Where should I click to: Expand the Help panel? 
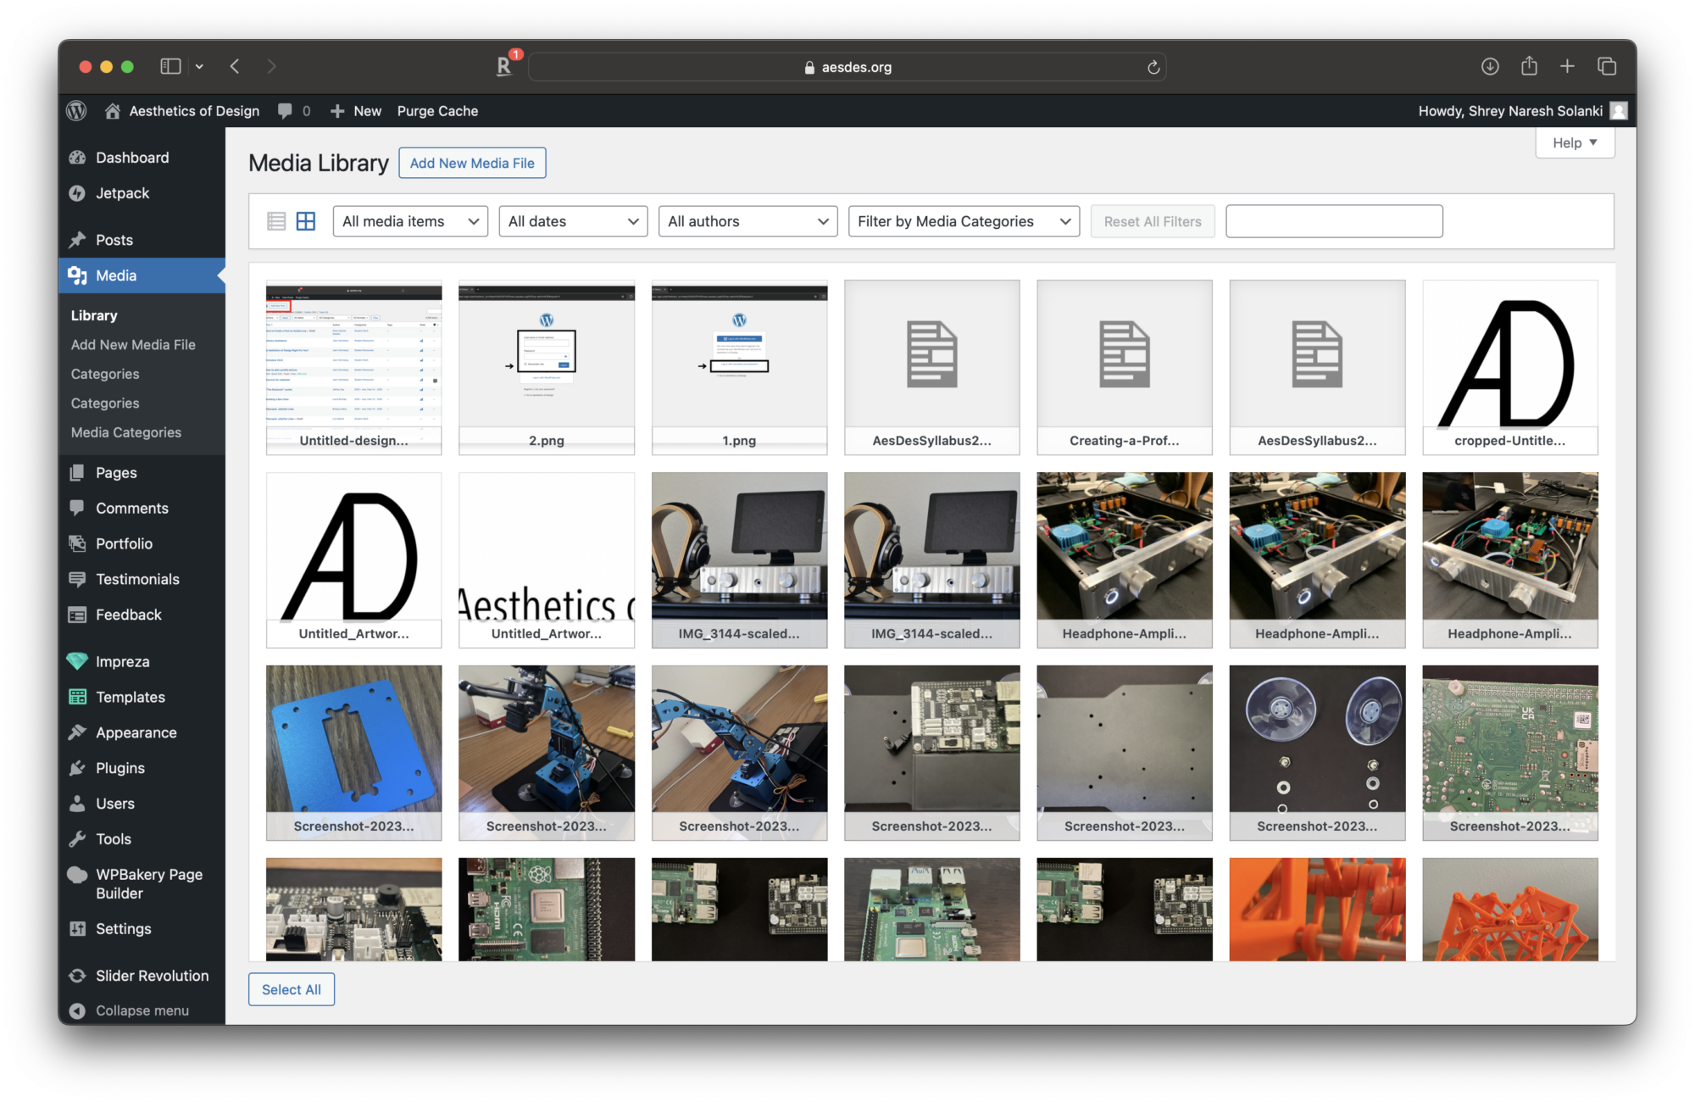pos(1575,142)
